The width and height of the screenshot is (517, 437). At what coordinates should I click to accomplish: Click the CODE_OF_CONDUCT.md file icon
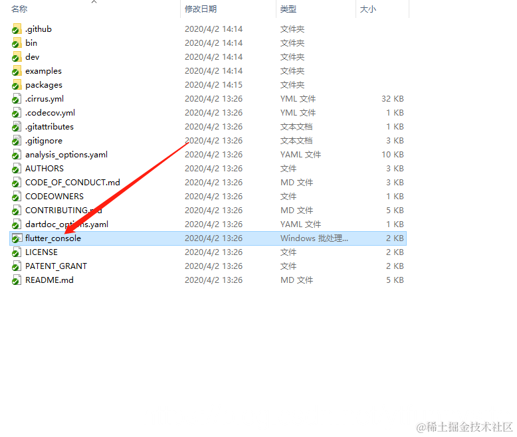point(17,183)
